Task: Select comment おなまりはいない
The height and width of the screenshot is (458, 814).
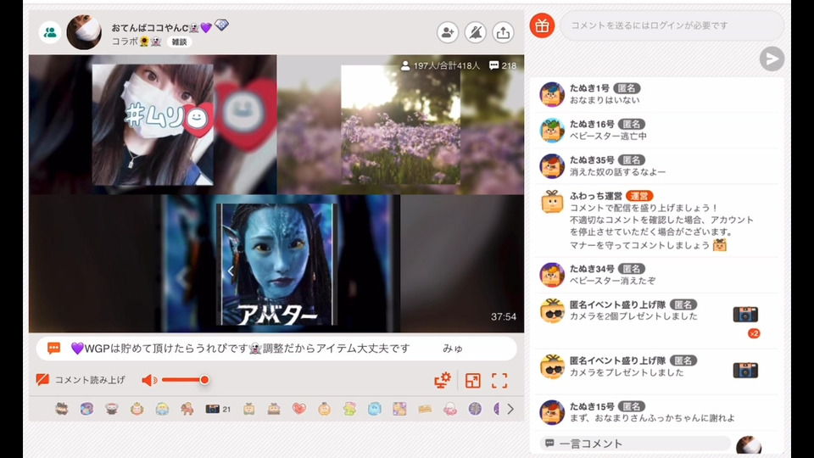Action: pyautogui.click(x=605, y=100)
